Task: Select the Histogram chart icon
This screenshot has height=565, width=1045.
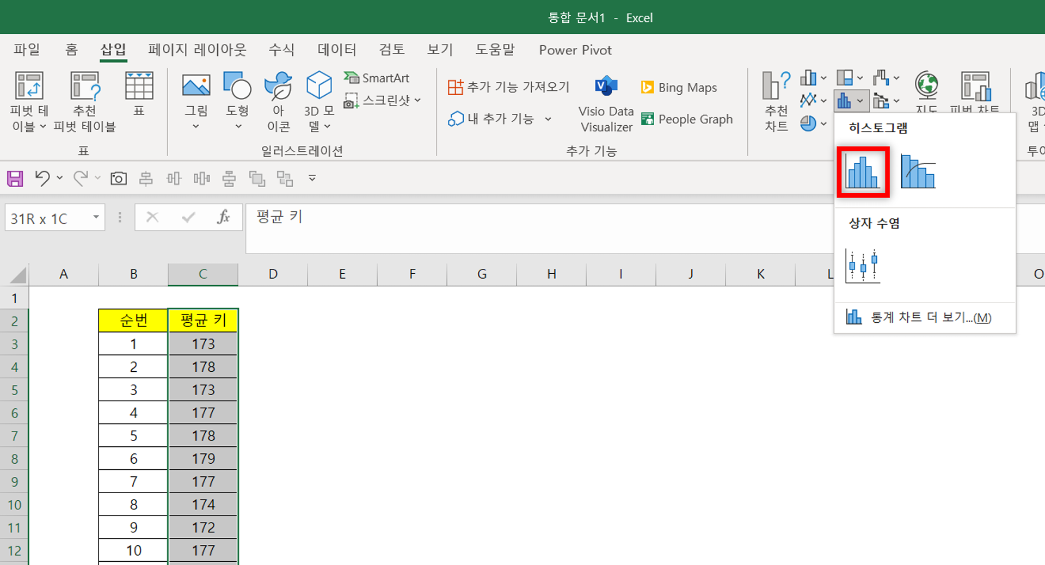Action: [863, 171]
